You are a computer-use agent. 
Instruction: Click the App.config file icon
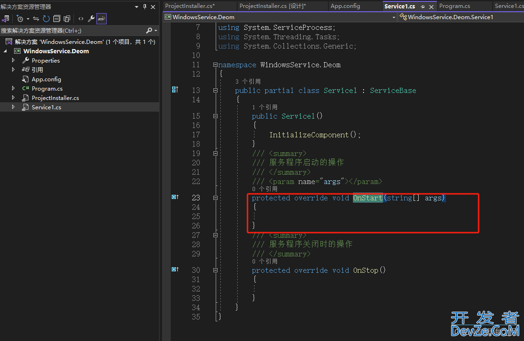25,79
